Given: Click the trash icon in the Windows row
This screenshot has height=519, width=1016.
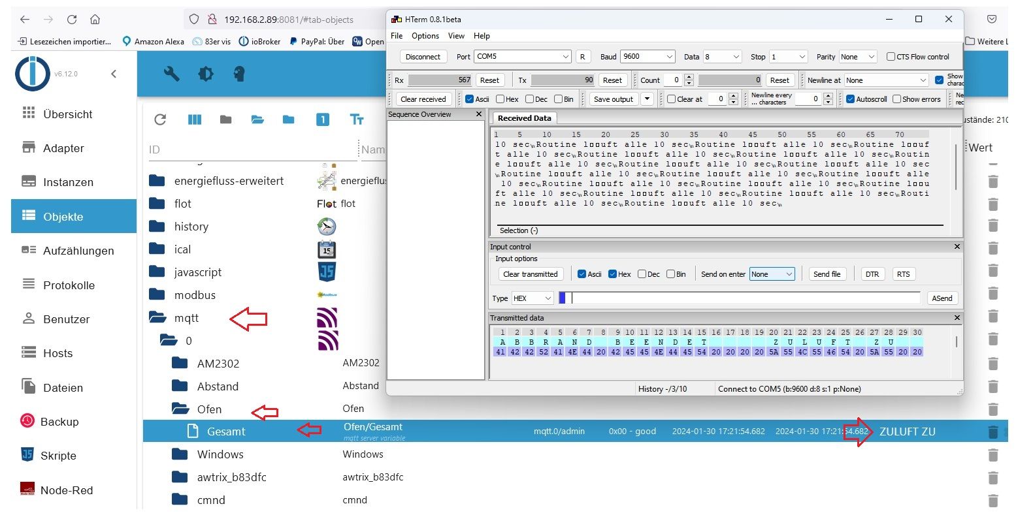Looking at the screenshot, I should [993, 454].
